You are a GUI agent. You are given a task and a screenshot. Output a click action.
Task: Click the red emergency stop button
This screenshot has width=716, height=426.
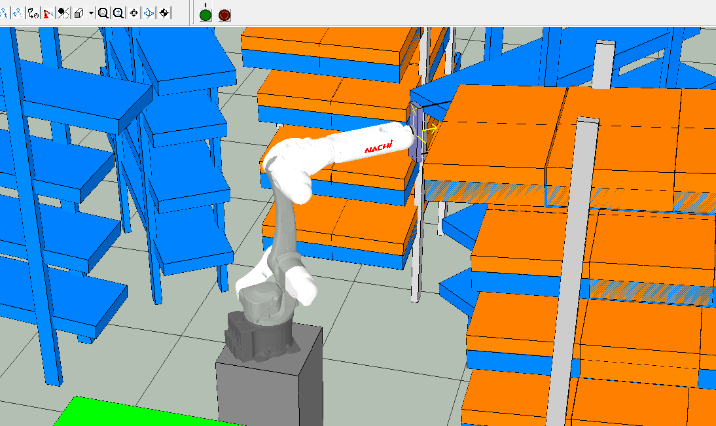(224, 15)
